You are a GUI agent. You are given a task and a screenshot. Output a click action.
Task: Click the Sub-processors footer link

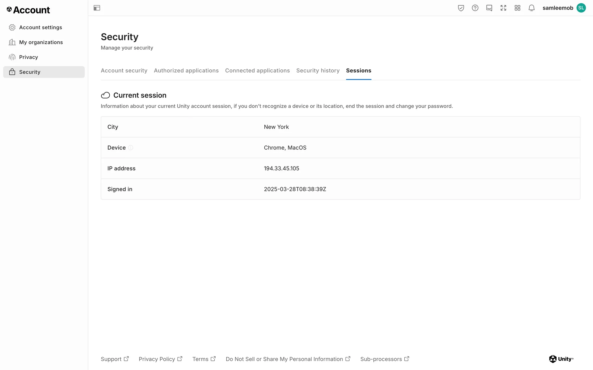click(x=385, y=359)
